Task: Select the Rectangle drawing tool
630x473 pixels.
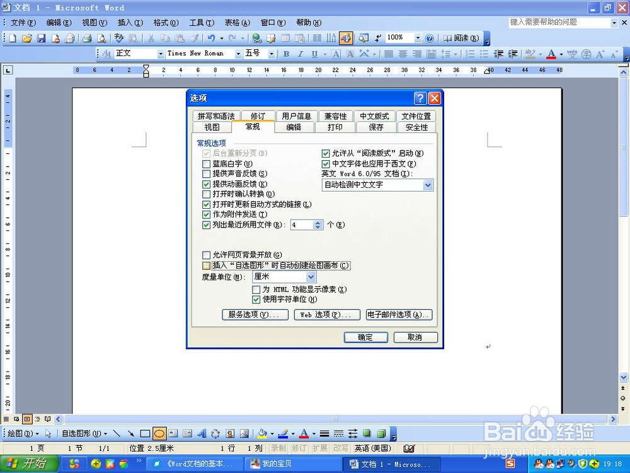Action: [145, 434]
